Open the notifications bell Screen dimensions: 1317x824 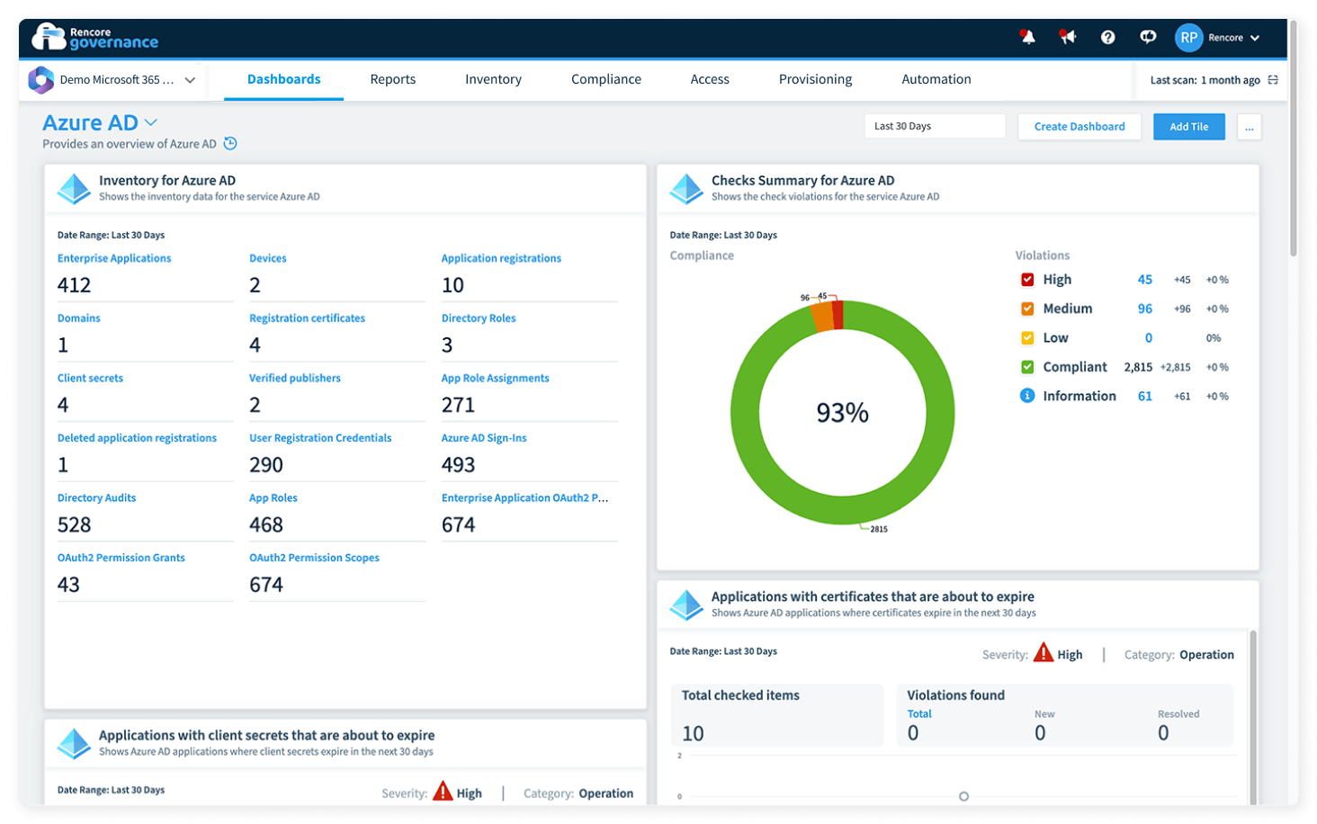(x=1027, y=37)
